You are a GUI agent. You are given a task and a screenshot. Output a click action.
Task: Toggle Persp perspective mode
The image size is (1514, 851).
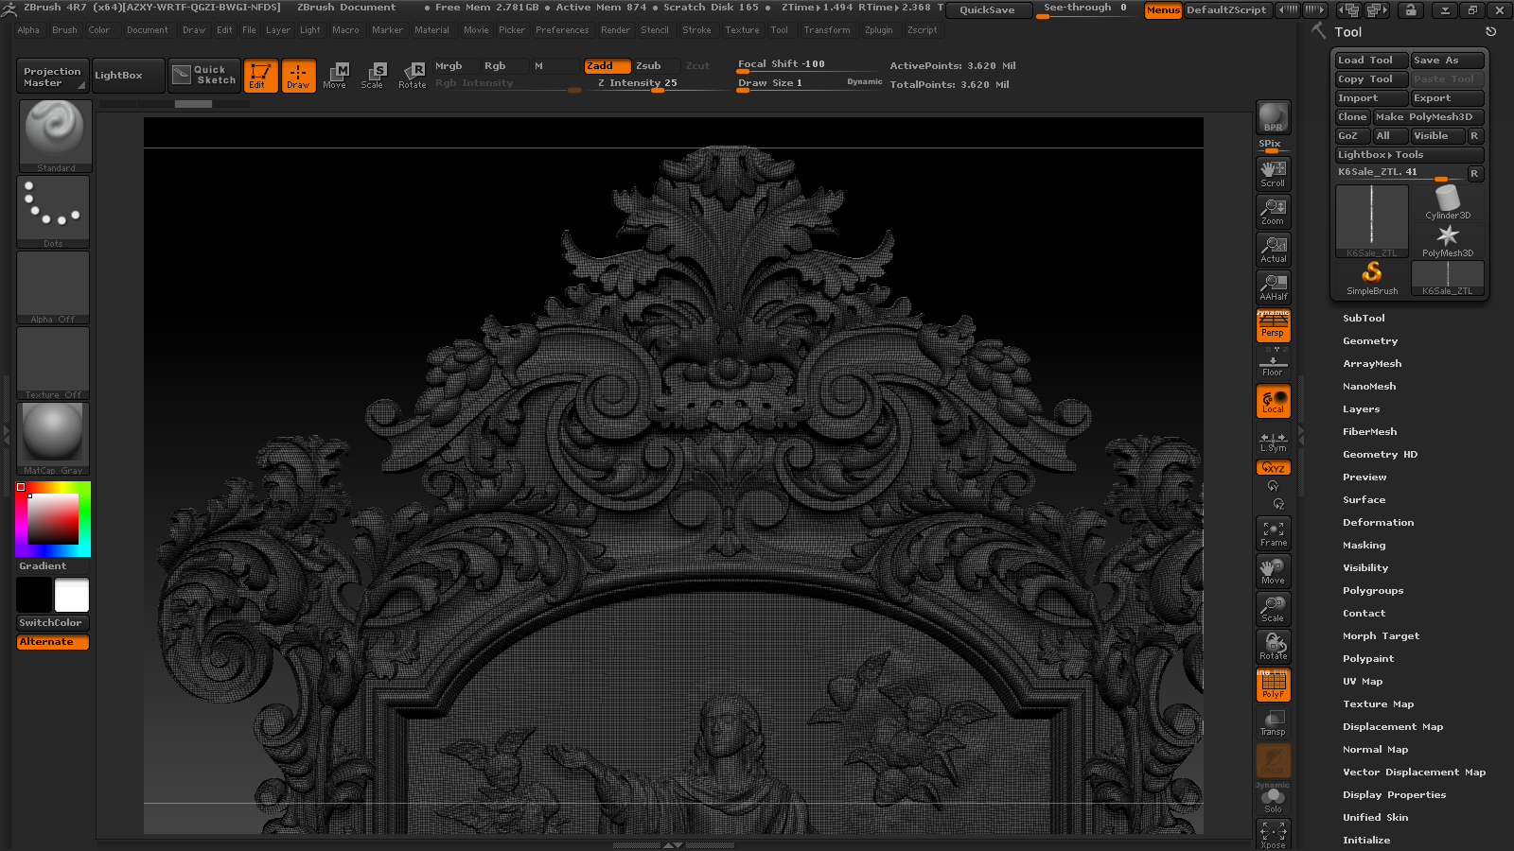pos(1273,326)
